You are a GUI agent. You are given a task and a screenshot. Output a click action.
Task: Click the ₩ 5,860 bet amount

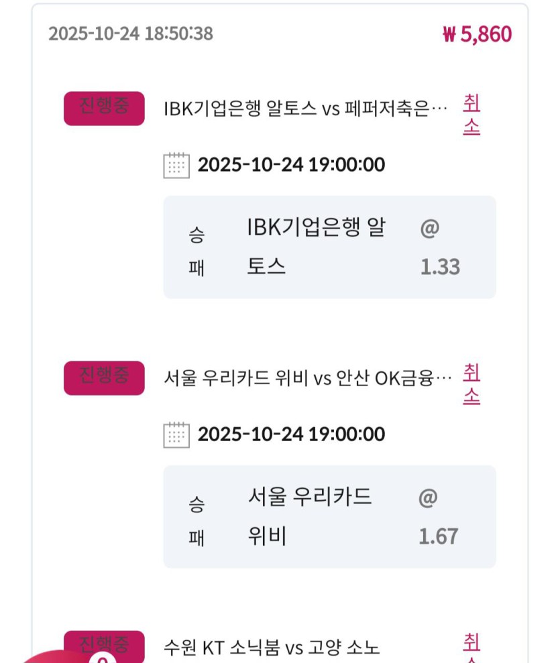point(477,34)
